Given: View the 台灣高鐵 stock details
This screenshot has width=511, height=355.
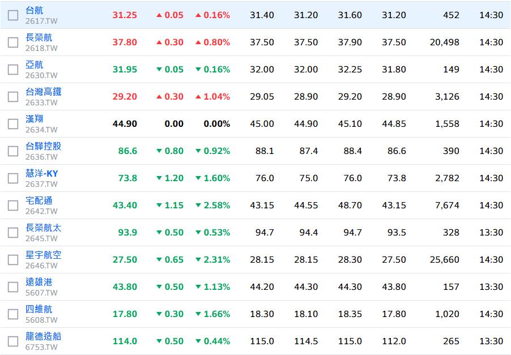Looking at the screenshot, I should click(x=44, y=92).
